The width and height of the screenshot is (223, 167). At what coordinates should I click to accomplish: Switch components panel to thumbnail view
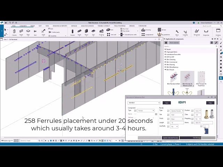(x=166, y=42)
